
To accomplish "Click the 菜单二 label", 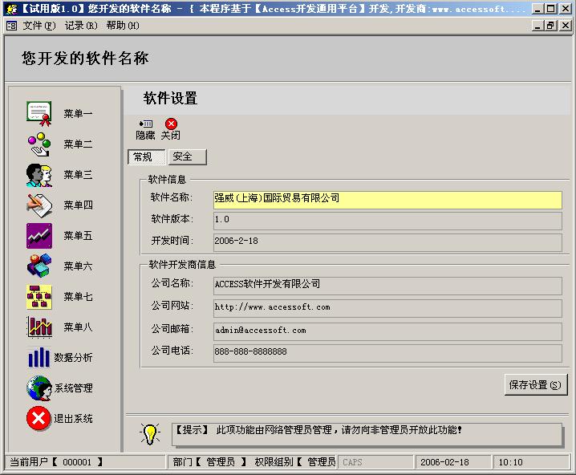I will coord(78,144).
